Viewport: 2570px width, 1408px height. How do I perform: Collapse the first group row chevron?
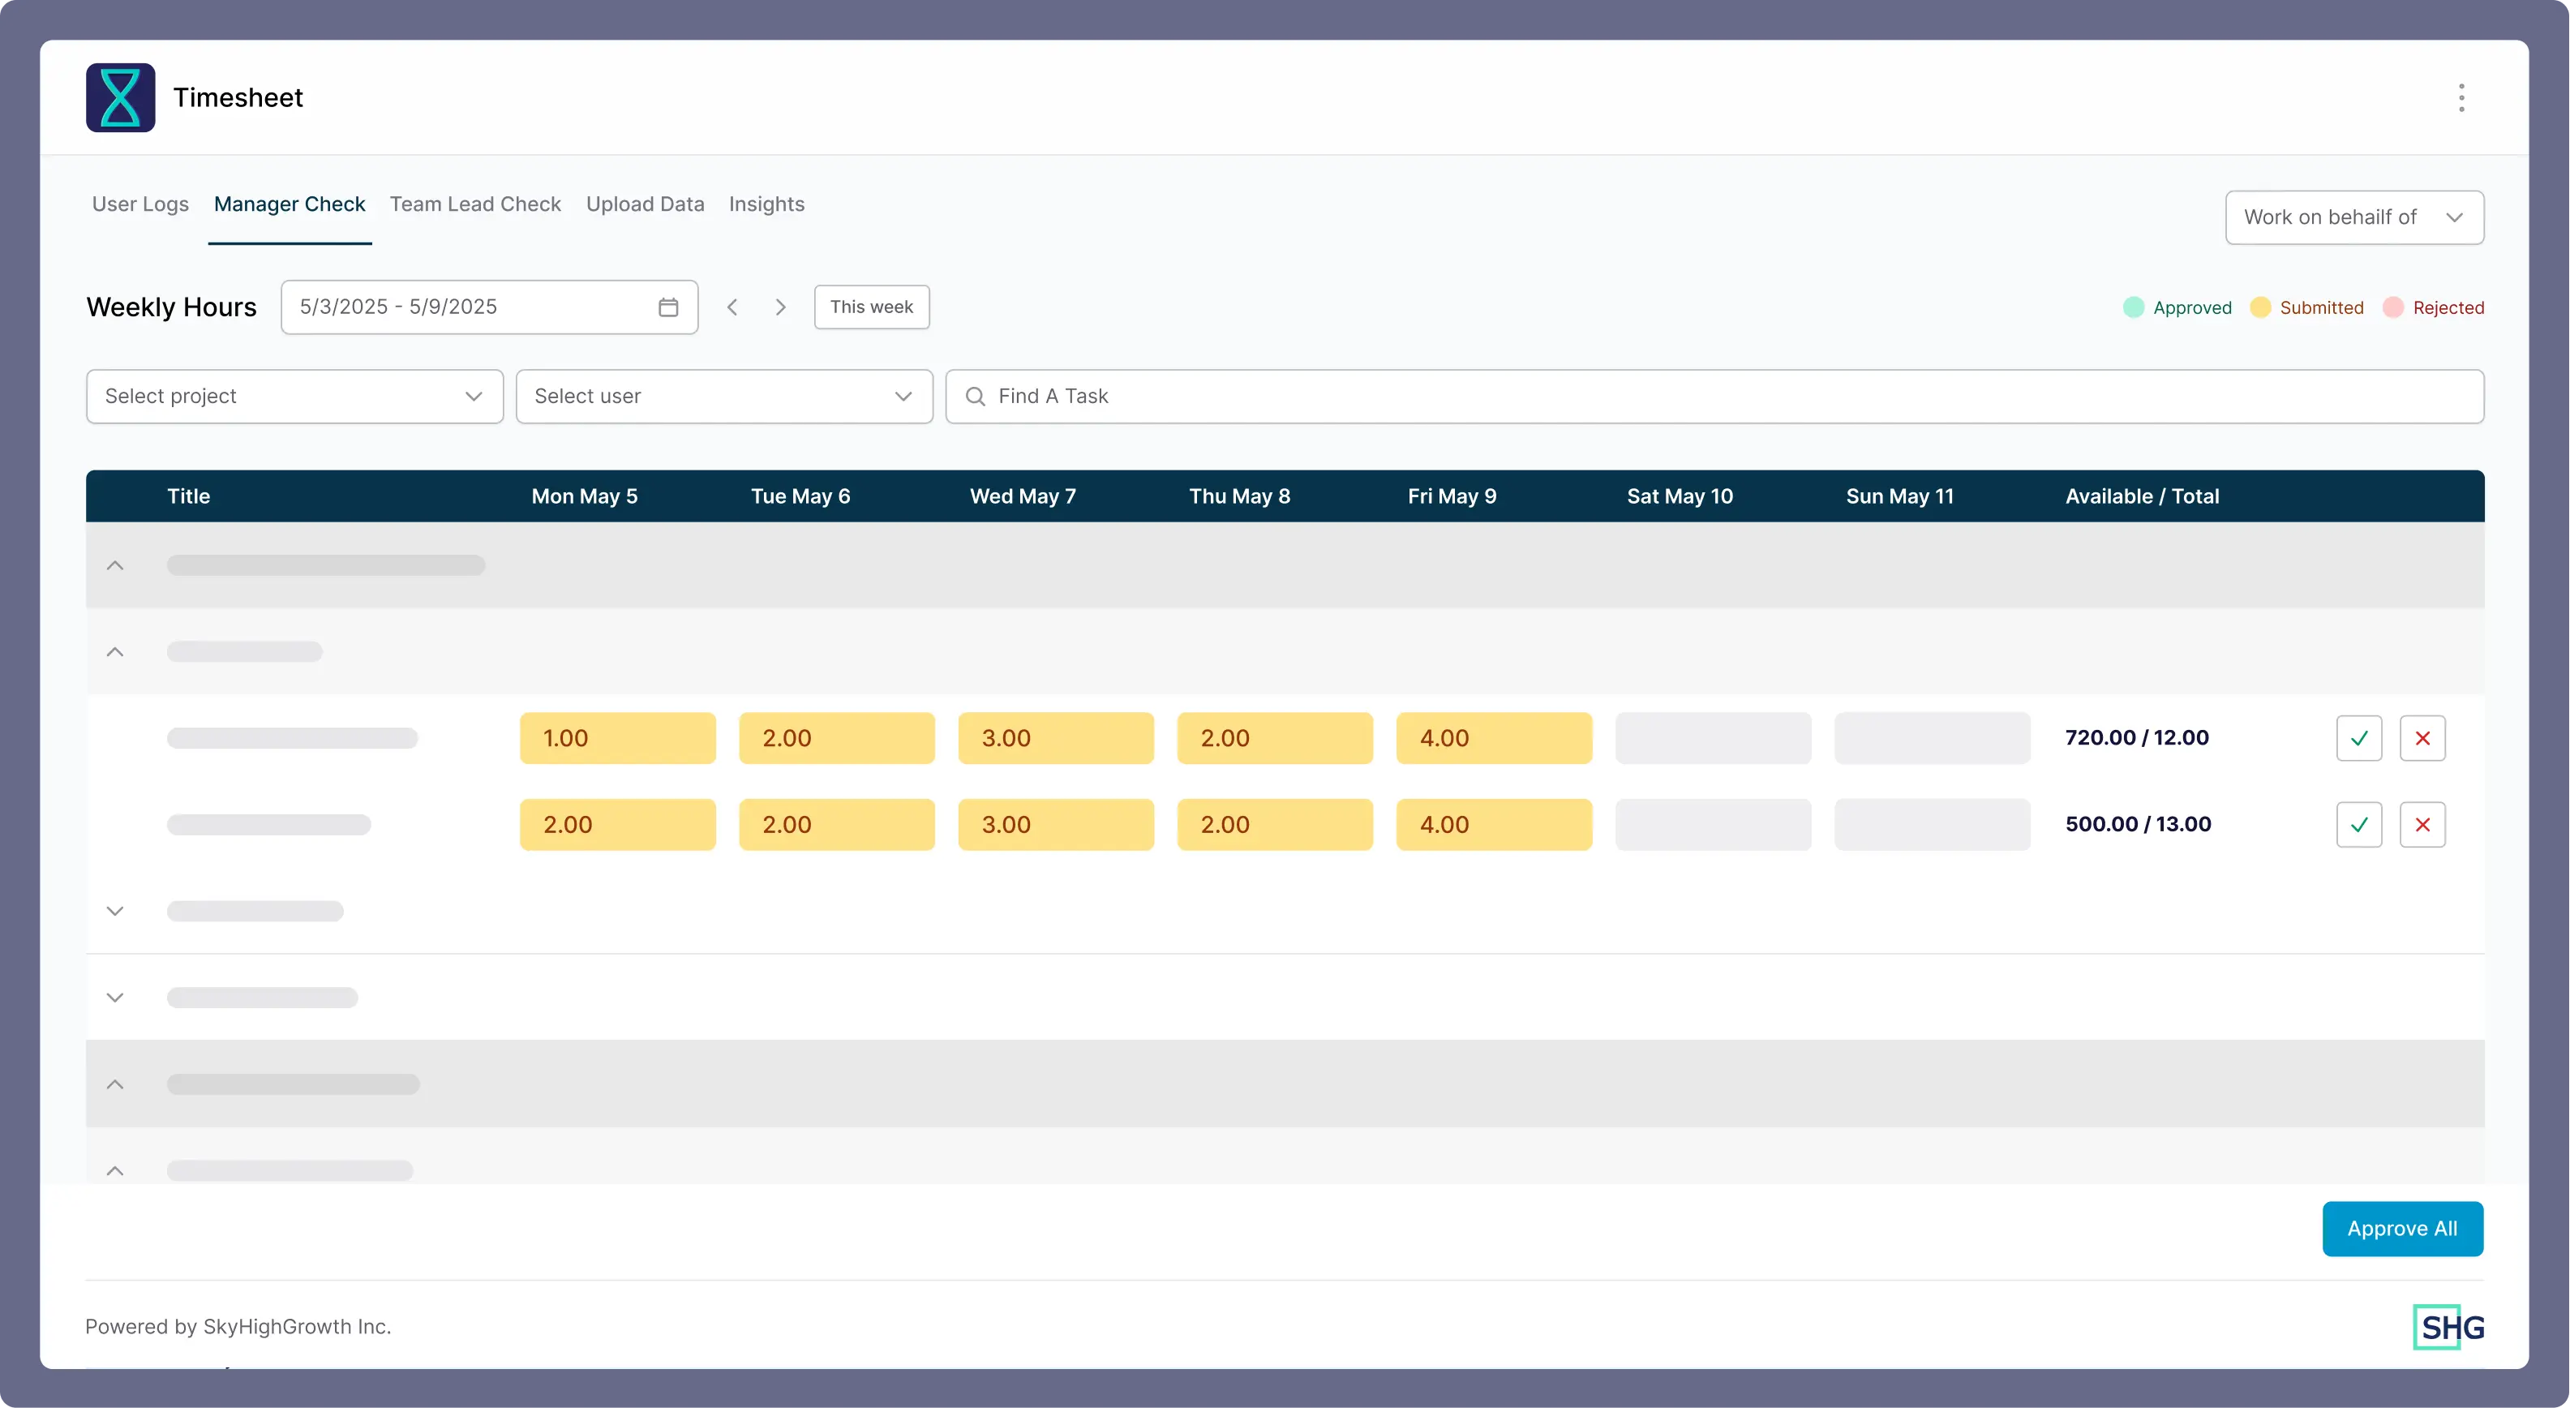click(114, 566)
